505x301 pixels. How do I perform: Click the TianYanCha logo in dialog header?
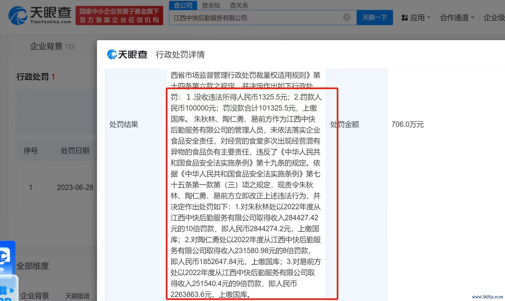coord(127,55)
